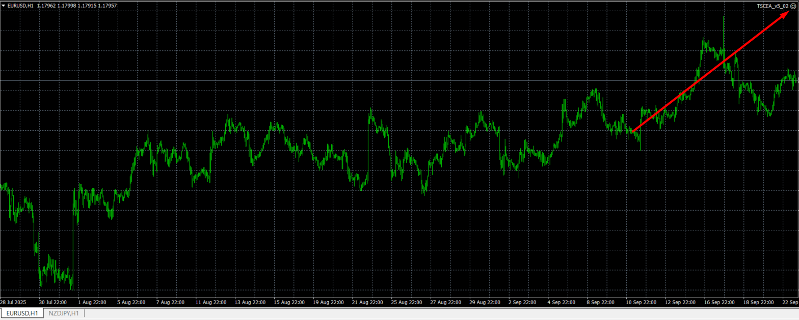Switch to the NZDJPY,H1 chart tab
Viewport: 799px width, 320px height.
(64, 313)
